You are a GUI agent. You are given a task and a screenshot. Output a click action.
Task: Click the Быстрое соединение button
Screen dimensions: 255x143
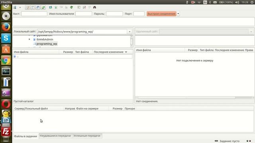(161, 14)
